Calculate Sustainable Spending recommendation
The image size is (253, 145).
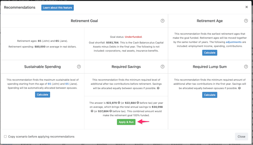click(x=42, y=95)
